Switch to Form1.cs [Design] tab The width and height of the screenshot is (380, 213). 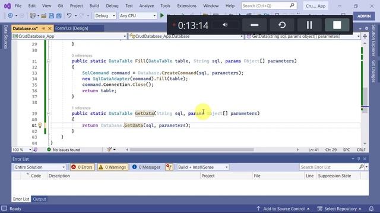coord(72,28)
